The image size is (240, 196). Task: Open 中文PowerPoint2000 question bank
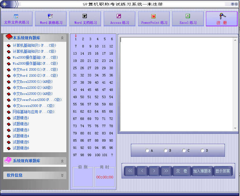[37, 100]
